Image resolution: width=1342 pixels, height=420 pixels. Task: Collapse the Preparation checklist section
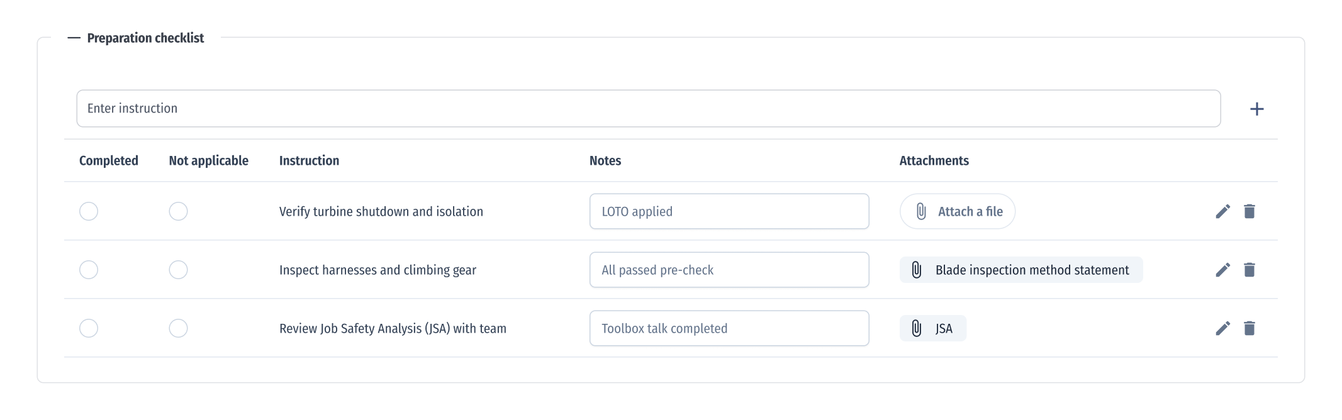[74, 38]
